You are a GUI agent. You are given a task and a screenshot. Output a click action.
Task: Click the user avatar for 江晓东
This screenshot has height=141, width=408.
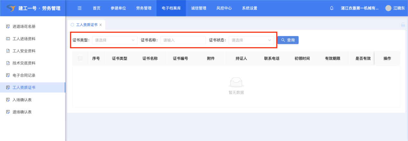[388, 8]
